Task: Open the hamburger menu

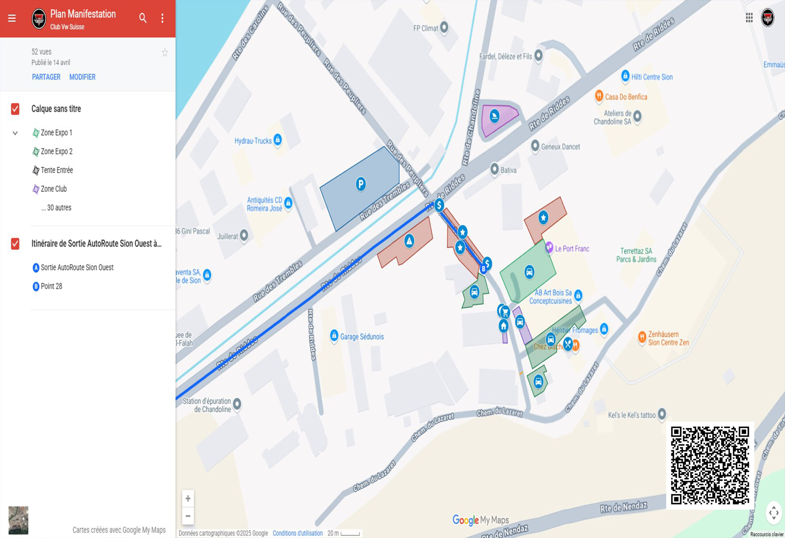Action: click(x=12, y=18)
